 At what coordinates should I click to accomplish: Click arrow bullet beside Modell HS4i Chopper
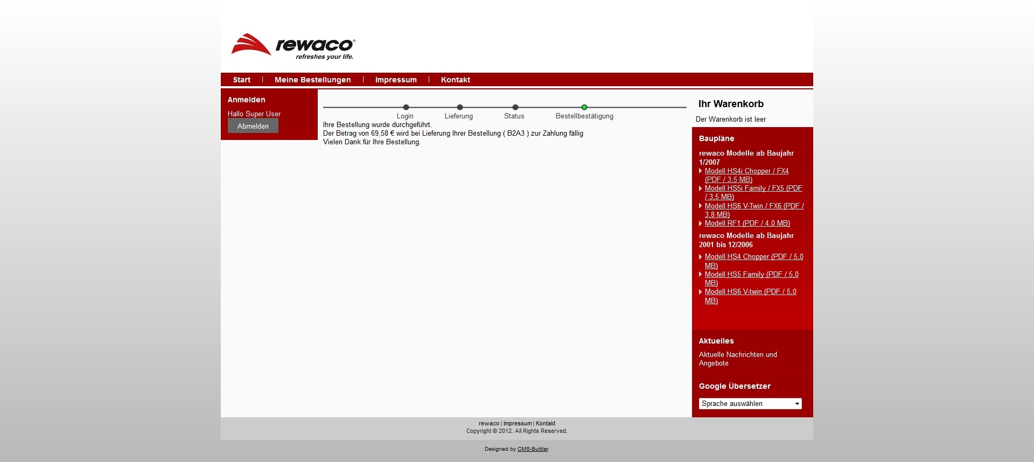(700, 171)
